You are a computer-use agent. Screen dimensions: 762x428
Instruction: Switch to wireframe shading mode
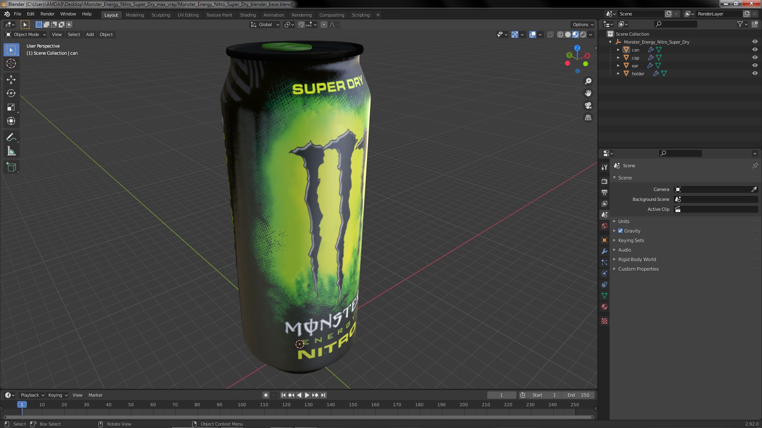(560, 34)
